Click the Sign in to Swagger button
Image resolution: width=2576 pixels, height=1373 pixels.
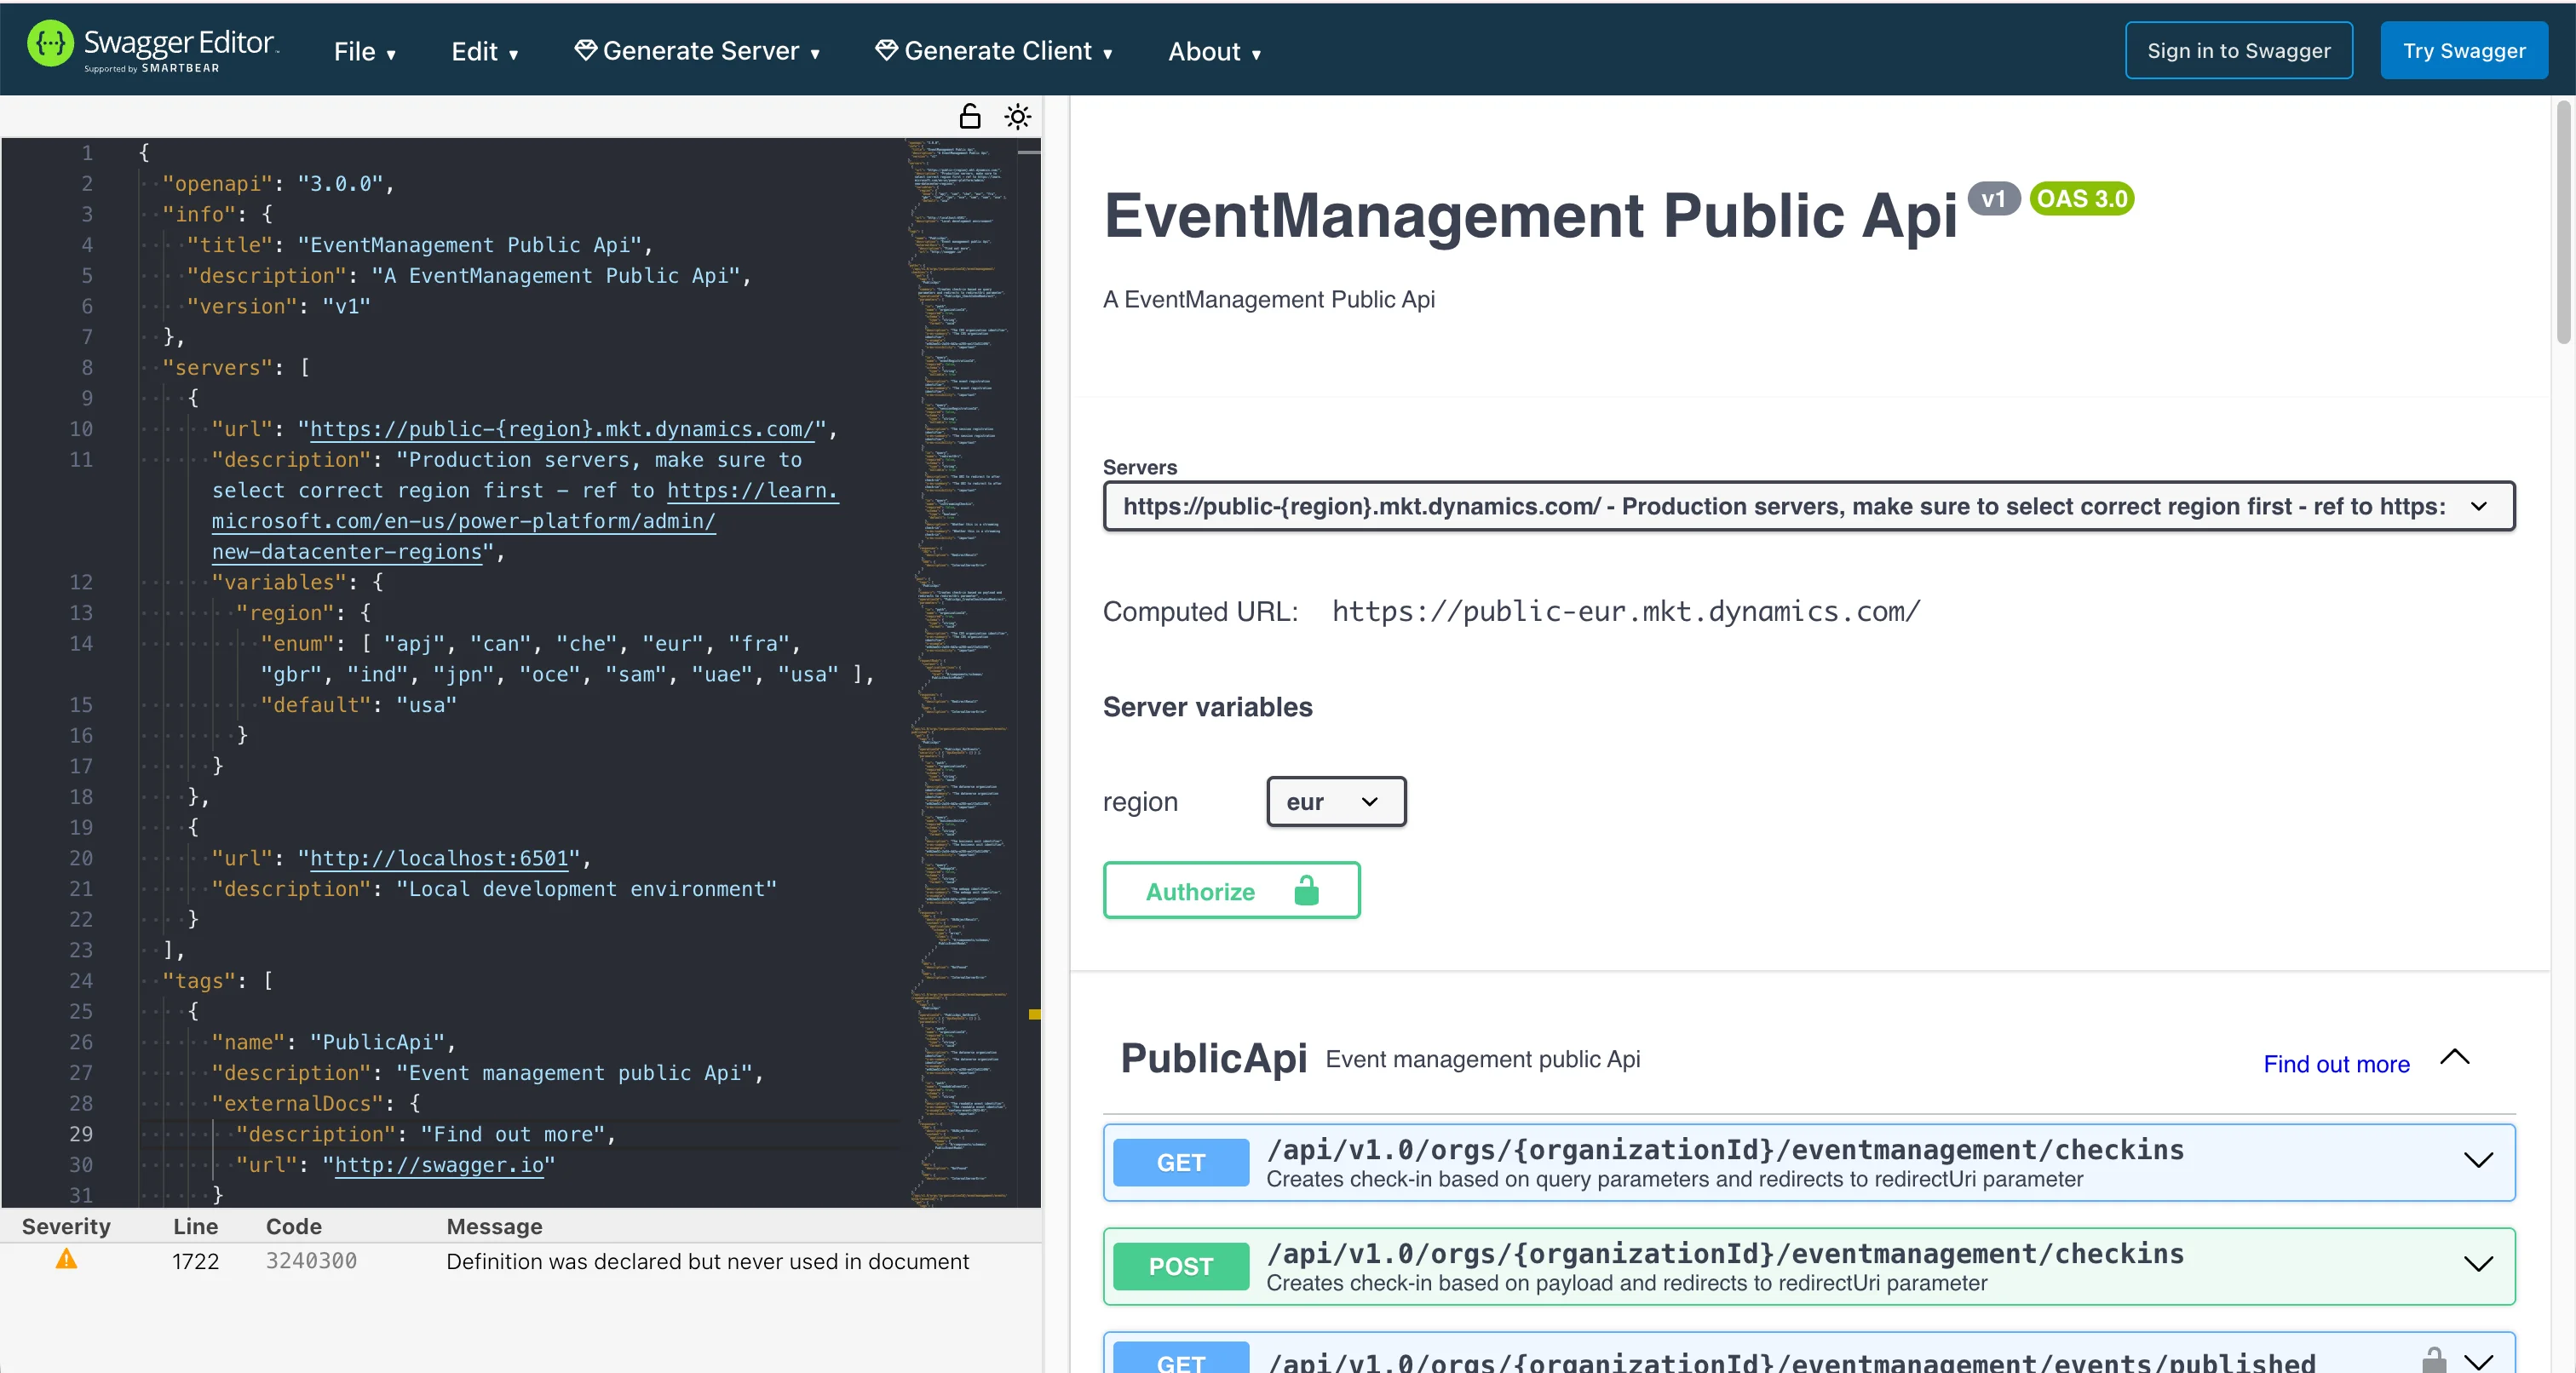coord(2238,50)
